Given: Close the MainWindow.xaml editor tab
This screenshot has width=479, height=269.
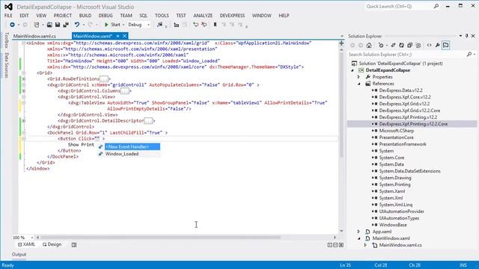Looking at the screenshot, I should [x=125, y=36].
